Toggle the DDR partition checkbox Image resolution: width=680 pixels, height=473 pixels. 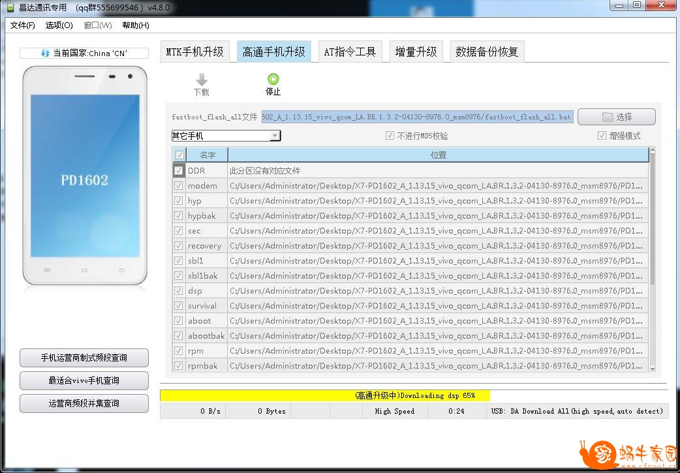[178, 170]
